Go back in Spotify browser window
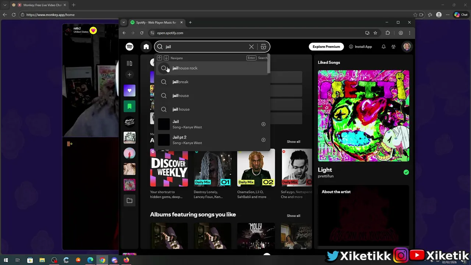 click(x=124, y=33)
